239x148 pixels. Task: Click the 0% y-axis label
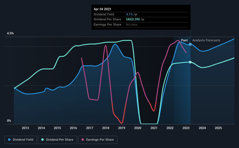click(9, 121)
